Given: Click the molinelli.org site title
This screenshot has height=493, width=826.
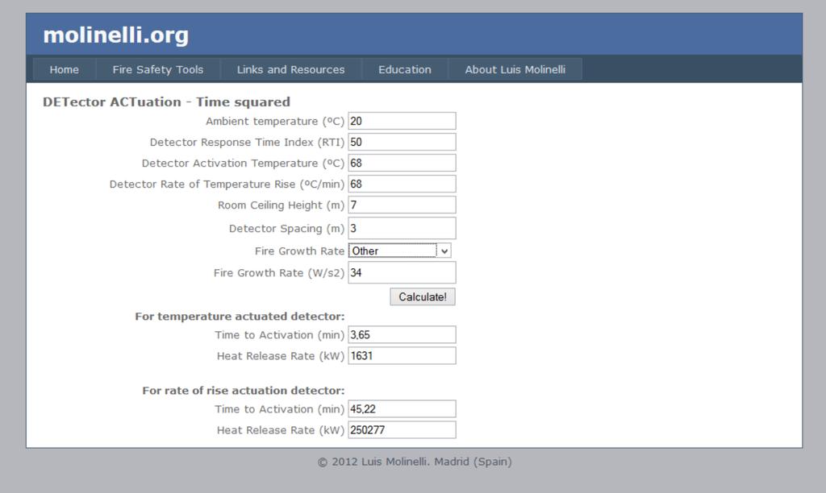Looking at the screenshot, I should click(116, 35).
